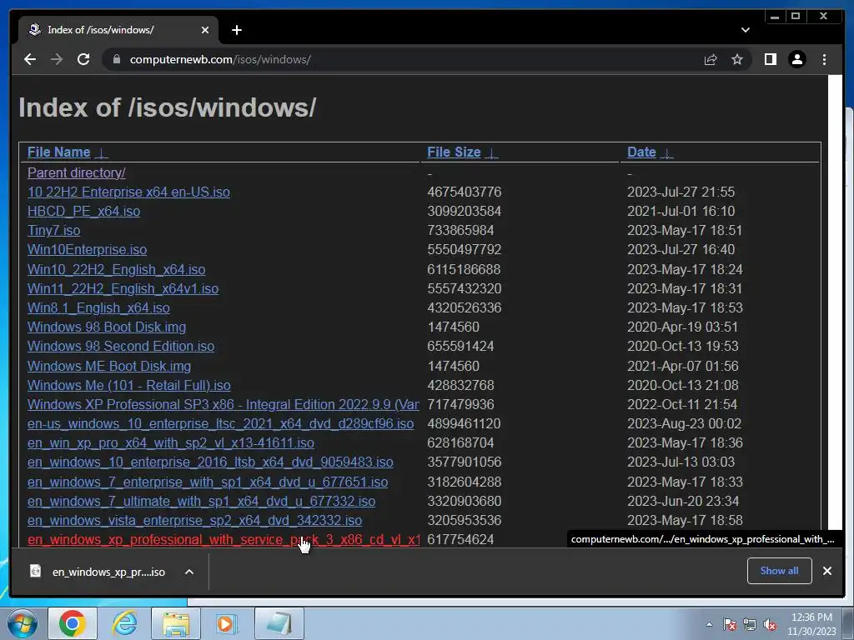This screenshot has width=854, height=640.
Task: Click en_windows_10_enterprise_2016_ltsb iso link
Action: (210, 462)
